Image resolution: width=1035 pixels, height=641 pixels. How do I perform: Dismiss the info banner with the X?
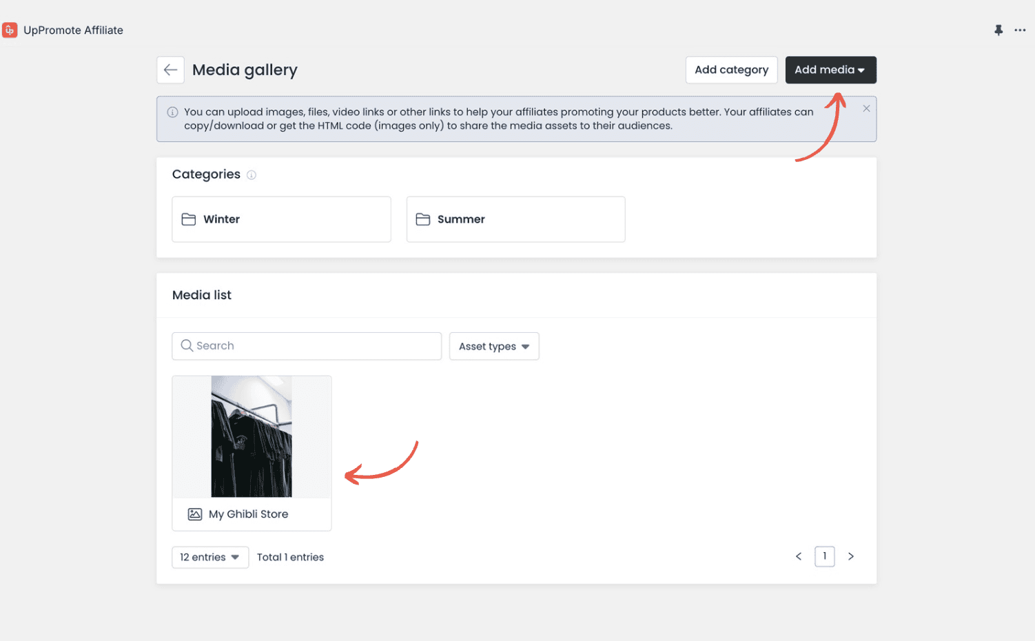click(x=866, y=108)
